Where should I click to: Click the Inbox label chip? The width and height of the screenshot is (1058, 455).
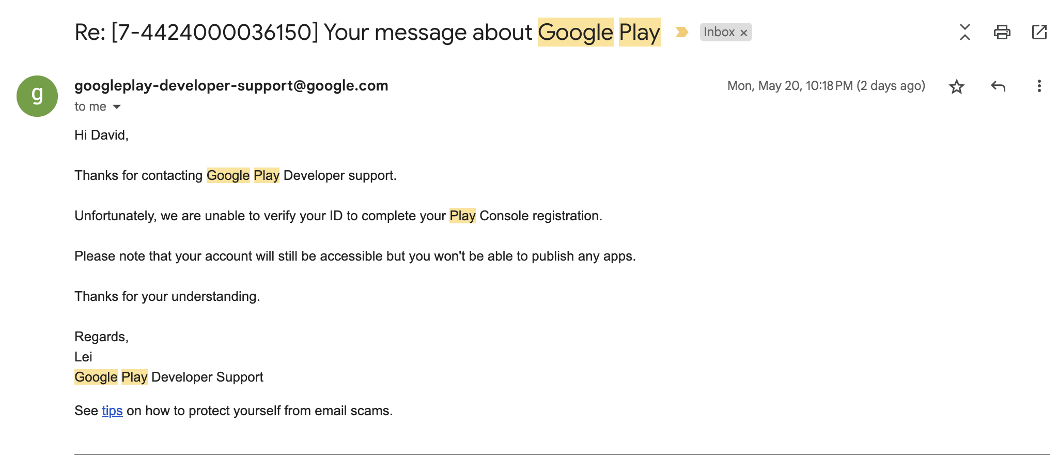719,32
